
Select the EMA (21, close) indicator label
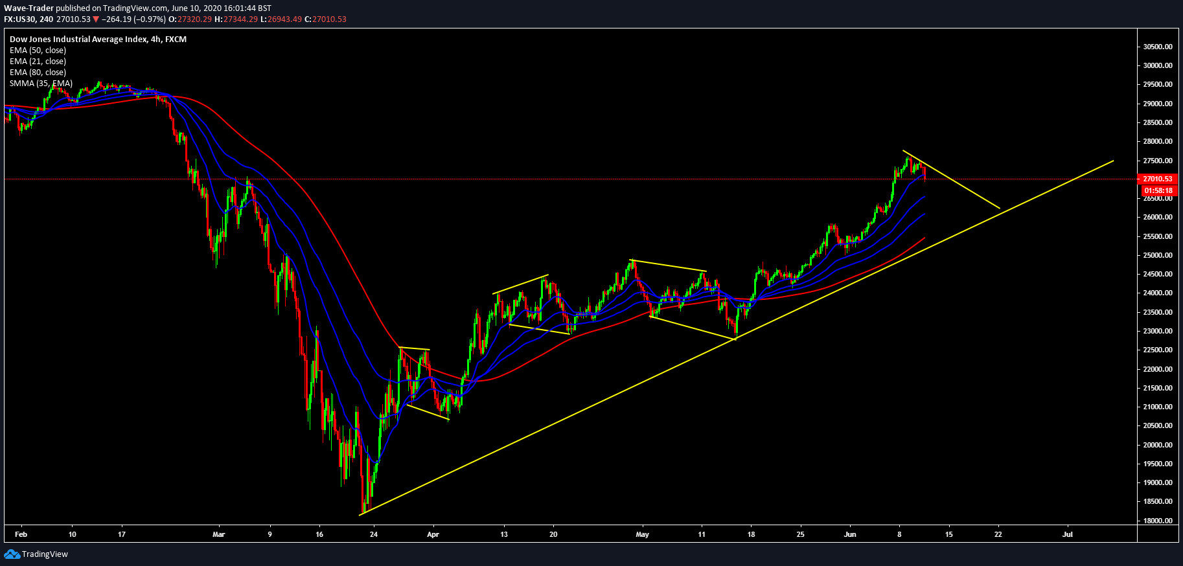[38, 62]
